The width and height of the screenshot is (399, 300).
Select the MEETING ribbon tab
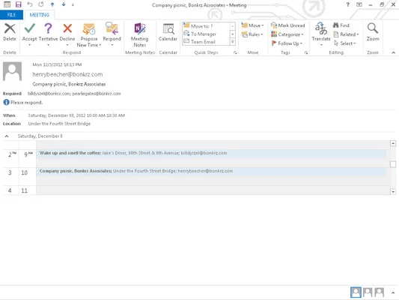(39, 15)
